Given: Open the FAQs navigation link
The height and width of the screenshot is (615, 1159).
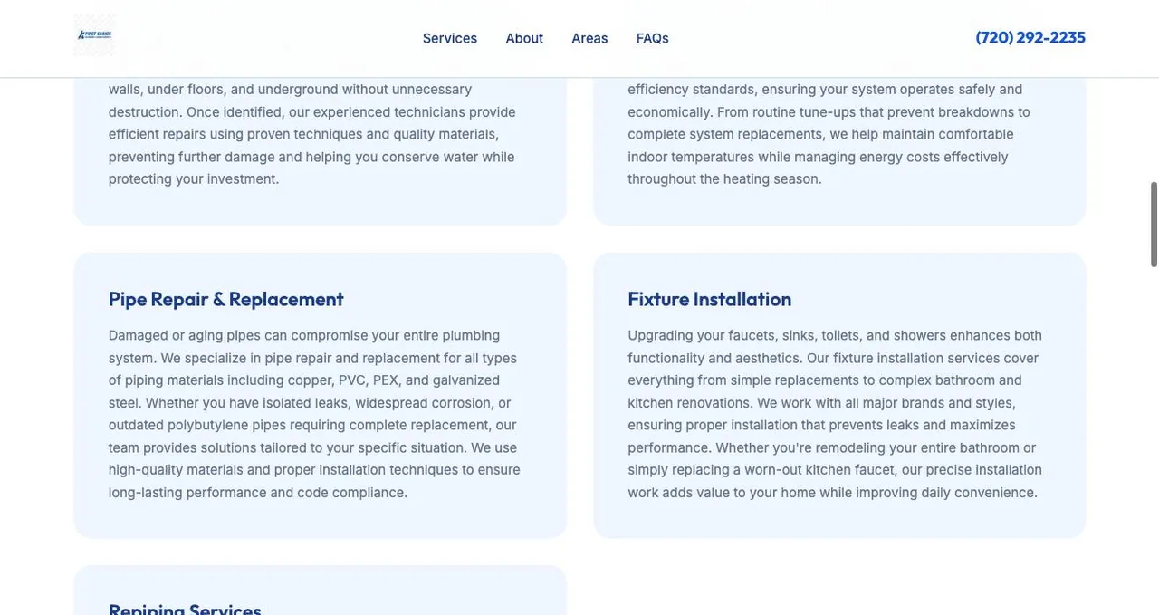Looking at the screenshot, I should pos(652,38).
